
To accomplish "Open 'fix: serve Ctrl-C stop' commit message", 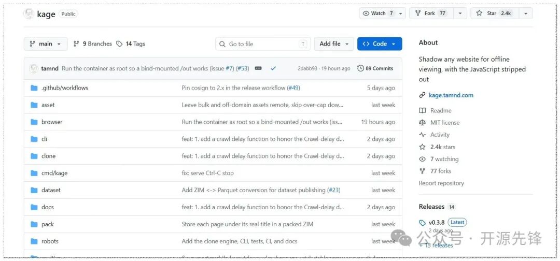I will click(207, 173).
